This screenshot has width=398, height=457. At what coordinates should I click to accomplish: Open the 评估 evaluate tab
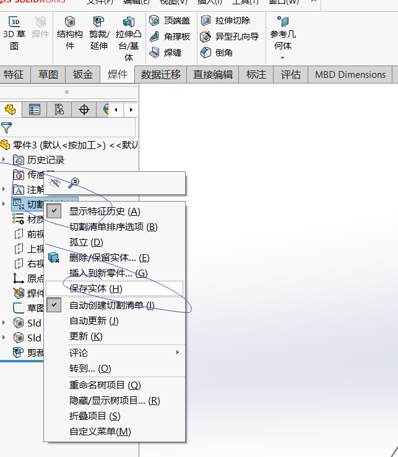(x=291, y=75)
